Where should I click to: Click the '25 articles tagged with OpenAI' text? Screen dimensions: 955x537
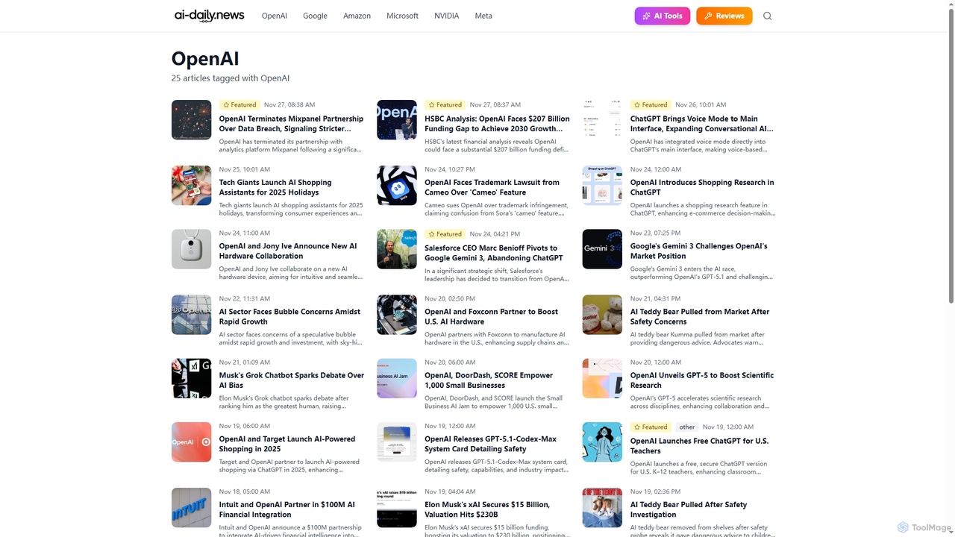[x=231, y=78]
